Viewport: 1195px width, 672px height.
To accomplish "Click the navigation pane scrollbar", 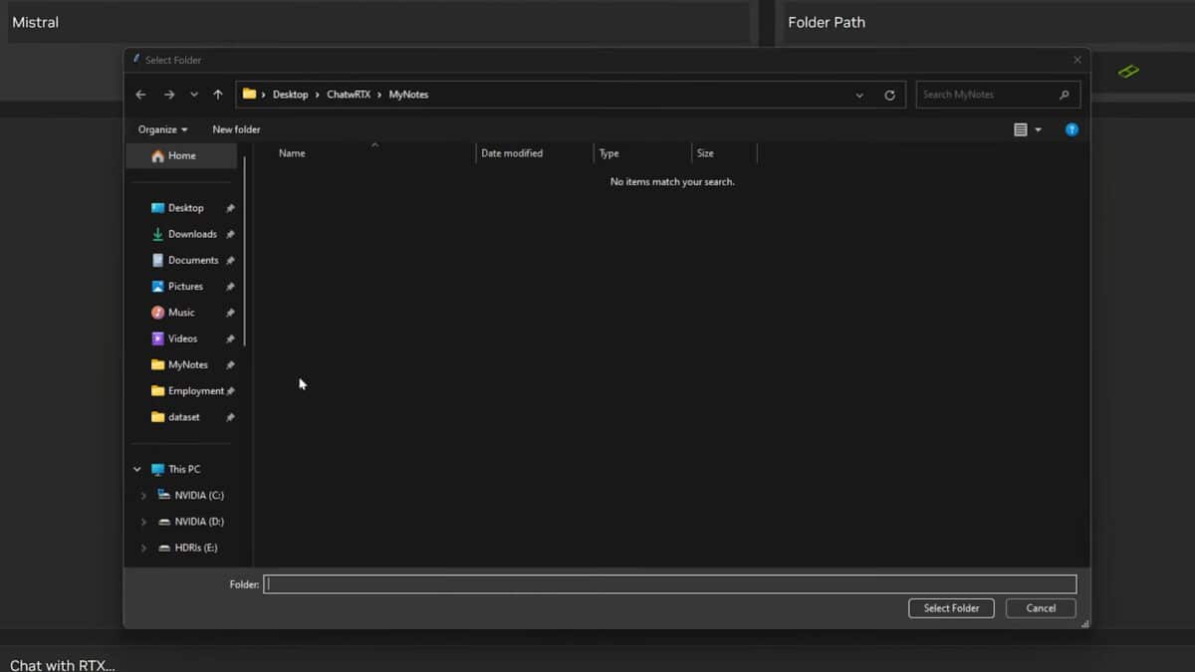I will pyautogui.click(x=244, y=249).
